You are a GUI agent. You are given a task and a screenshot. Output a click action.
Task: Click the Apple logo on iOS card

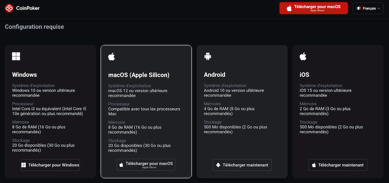click(303, 56)
